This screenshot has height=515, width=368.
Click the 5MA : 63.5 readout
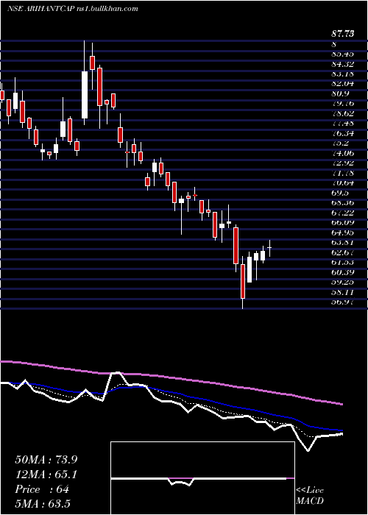pos(43,503)
